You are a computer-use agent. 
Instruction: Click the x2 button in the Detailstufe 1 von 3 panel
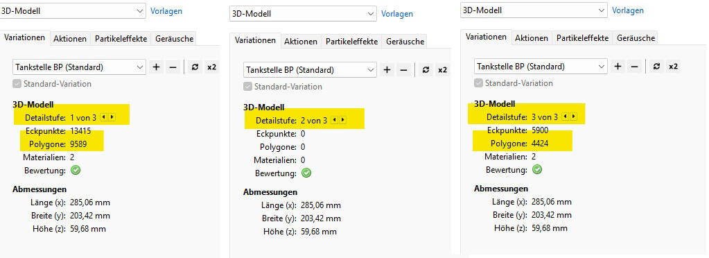(211, 67)
